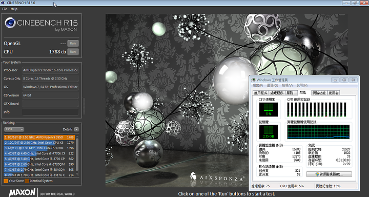Open the File menu in Cinebench

[x=5, y=9]
